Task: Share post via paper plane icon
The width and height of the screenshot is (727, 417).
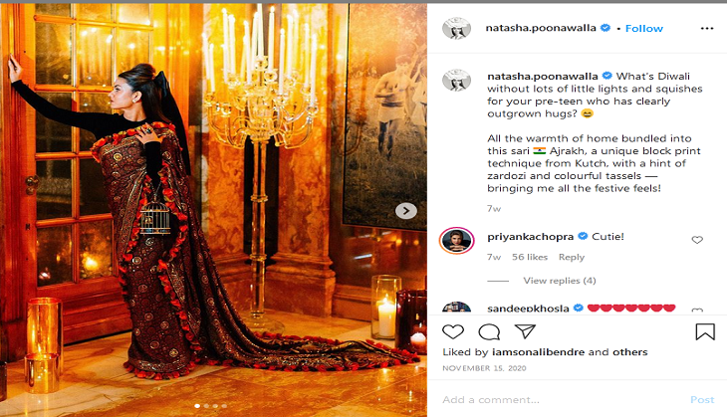Action: (525, 331)
